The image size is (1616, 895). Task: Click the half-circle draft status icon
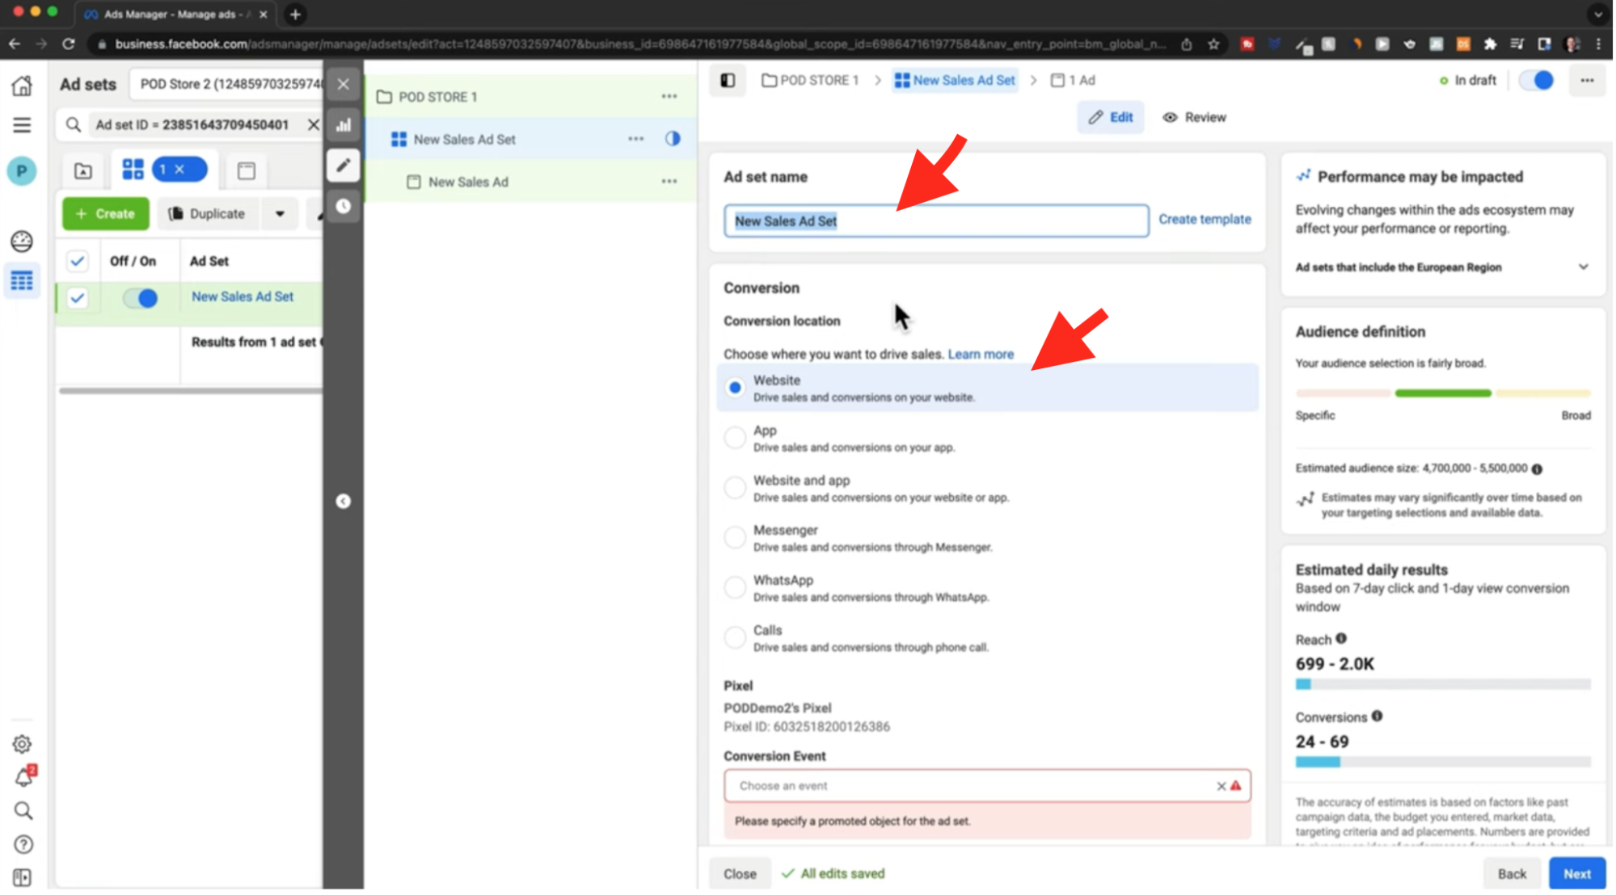coord(673,139)
